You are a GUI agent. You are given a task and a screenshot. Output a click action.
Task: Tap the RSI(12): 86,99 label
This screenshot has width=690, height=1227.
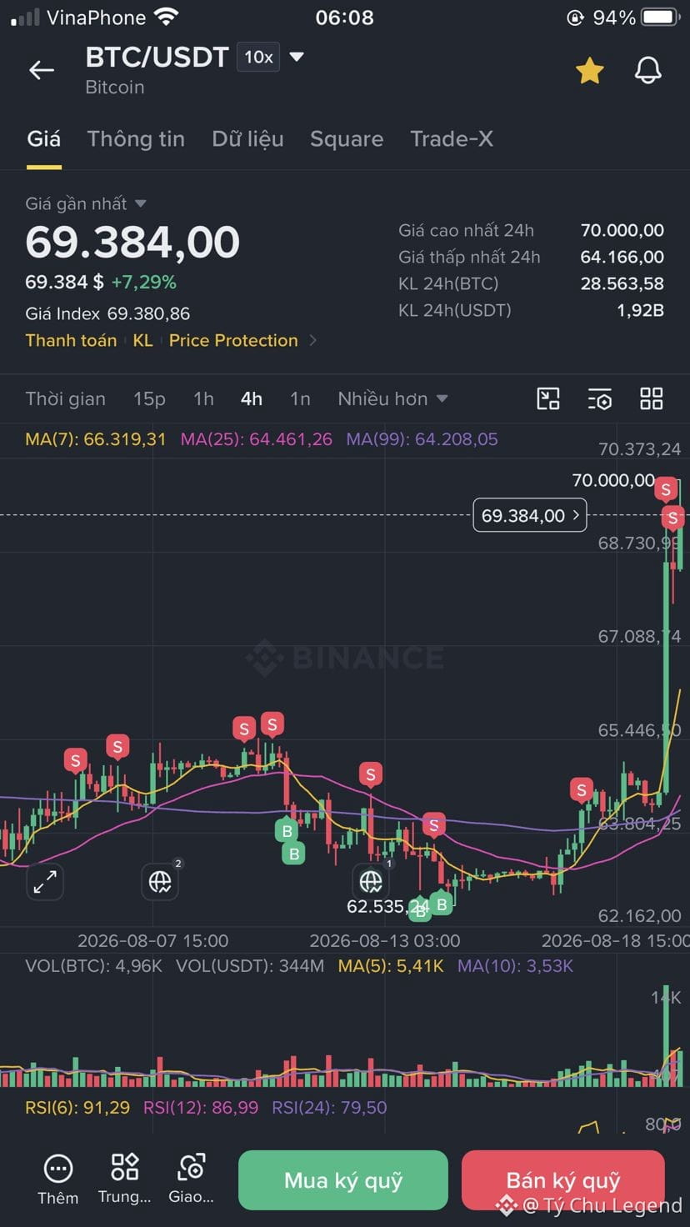[201, 1108]
